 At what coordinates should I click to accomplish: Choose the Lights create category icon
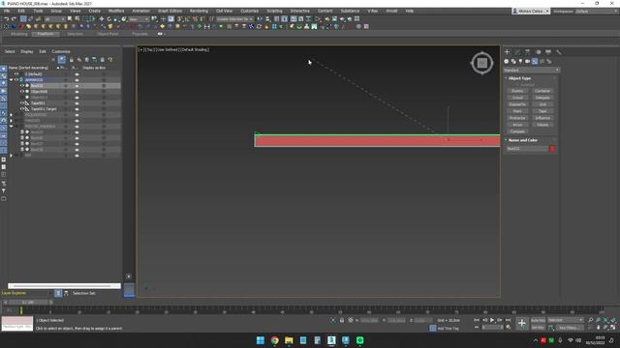(520, 61)
